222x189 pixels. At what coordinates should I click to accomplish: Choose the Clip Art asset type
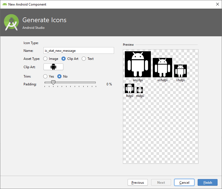(64, 59)
